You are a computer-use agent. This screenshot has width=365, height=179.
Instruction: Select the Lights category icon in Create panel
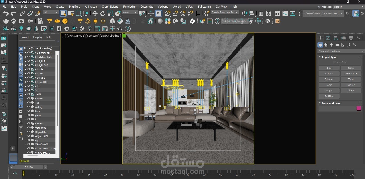point(332,45)
